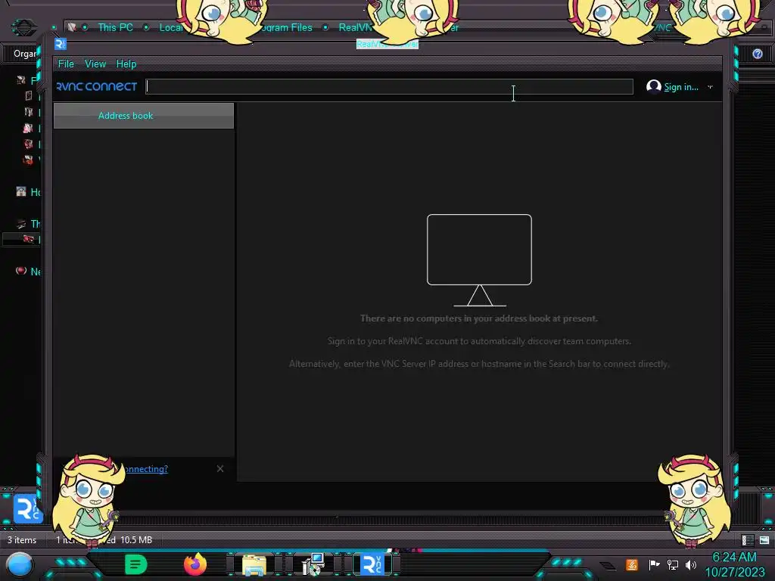Open the Help menu in VNC Viewer
This screenshot has height=581, width=775.
tap(126, 64)
